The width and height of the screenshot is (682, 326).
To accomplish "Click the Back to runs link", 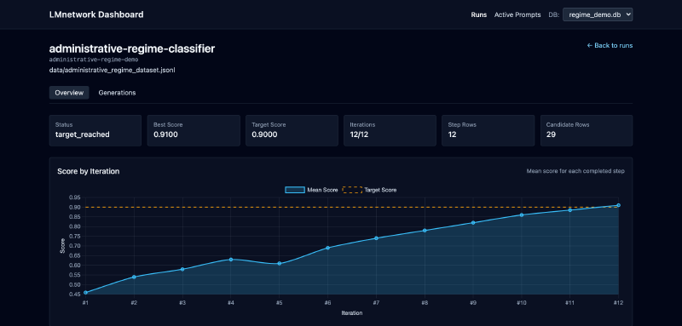I will tap(610, 45).
